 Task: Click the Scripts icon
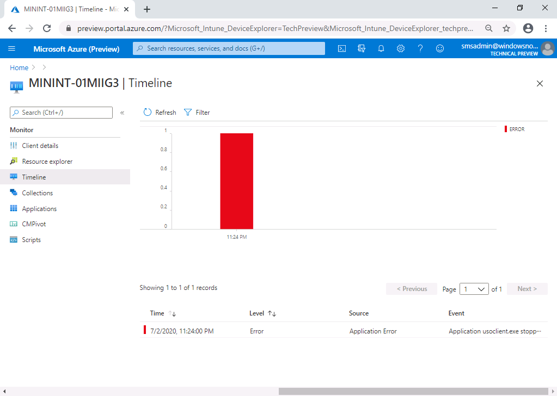[14, 240]
